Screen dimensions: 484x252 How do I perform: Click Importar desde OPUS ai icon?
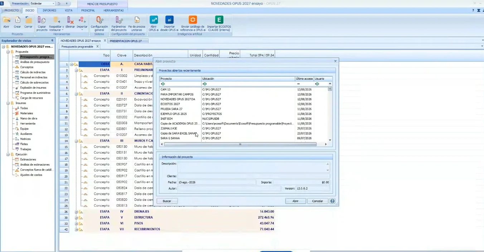169,24
